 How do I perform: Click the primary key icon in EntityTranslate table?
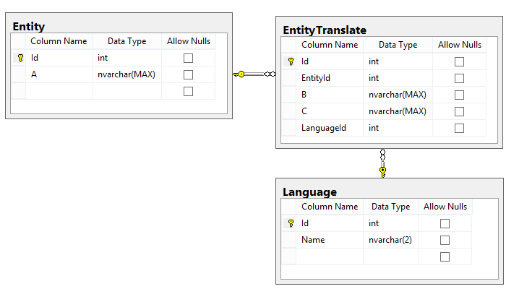pos(291,62)
